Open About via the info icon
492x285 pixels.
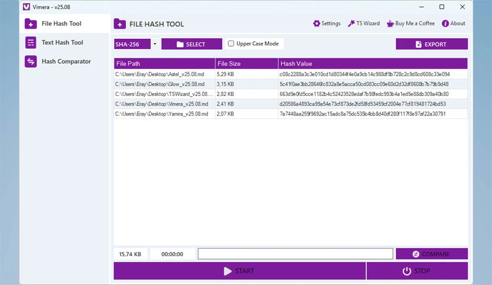(x=445, y=23)
